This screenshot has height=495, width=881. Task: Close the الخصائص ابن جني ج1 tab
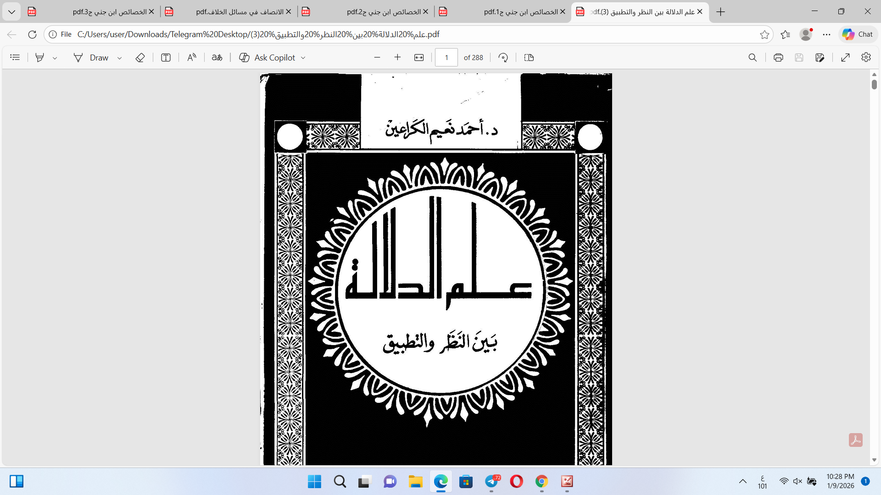click(x=563, y=12)
